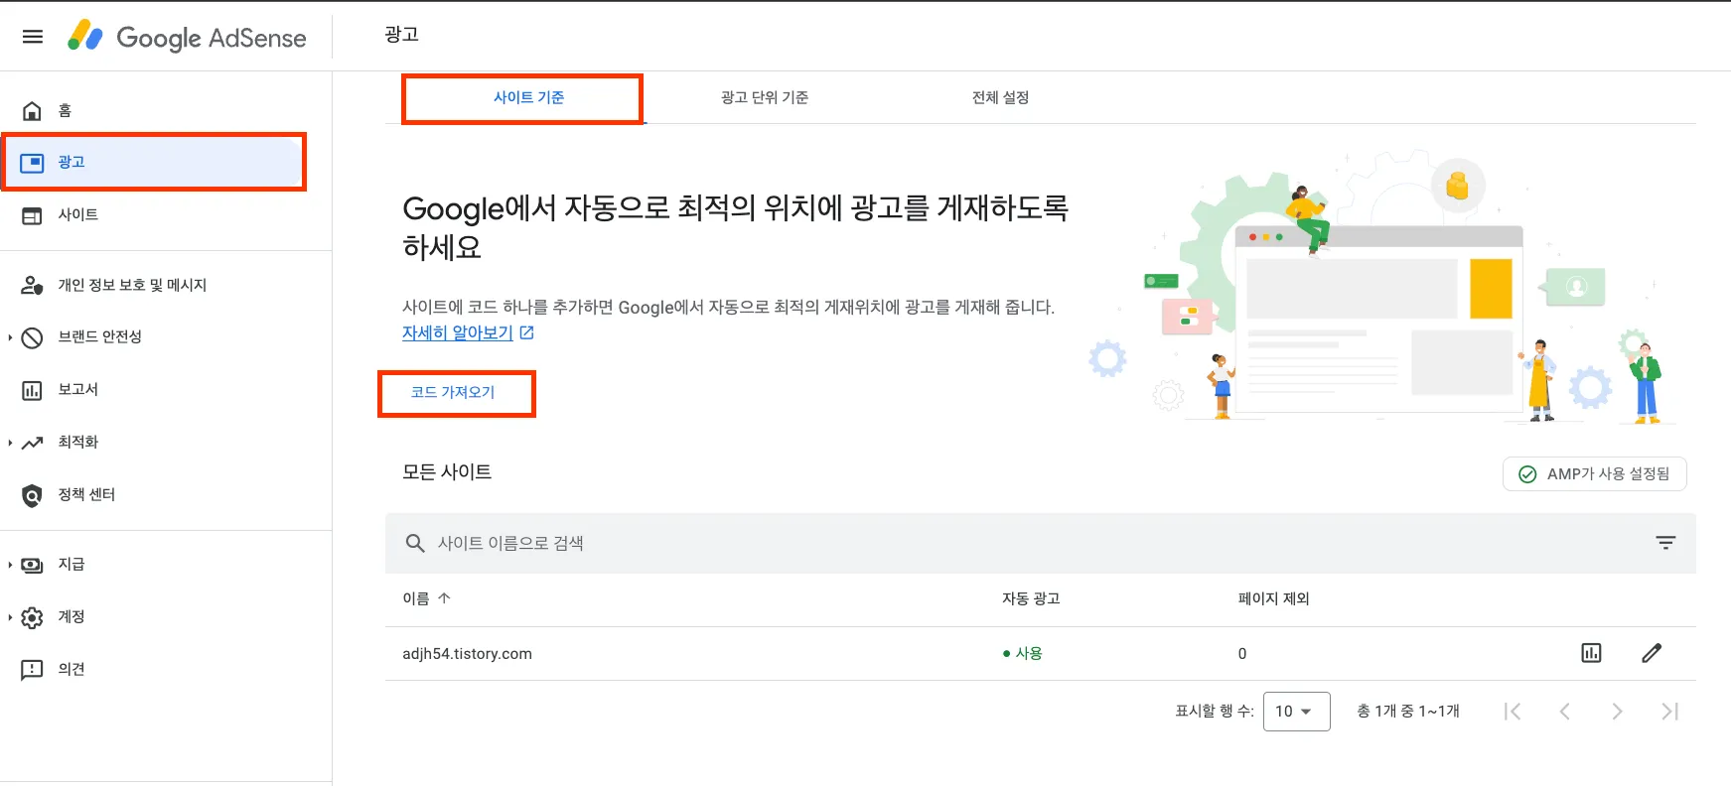The width and height of the screenshot is (1731, 786).
Task: Click the 이름 column header
Action: 416,598
